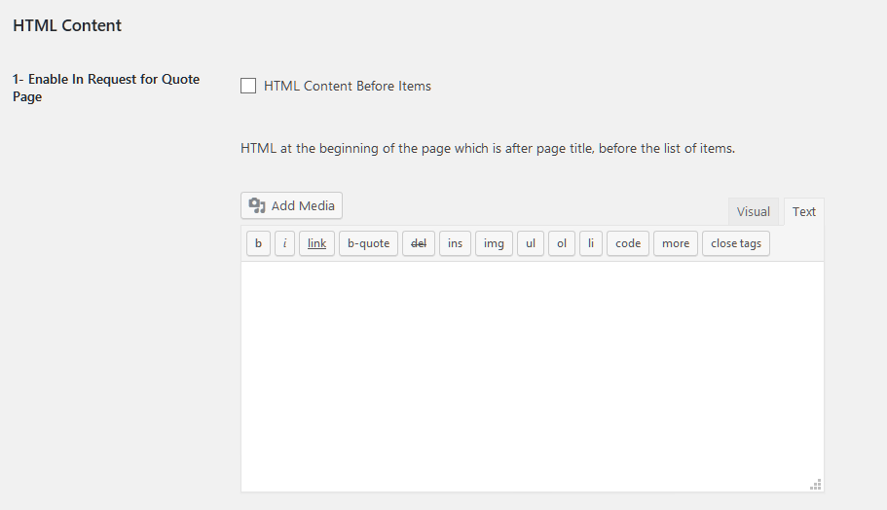Click the b-quote quicktag button
Image resolution: width=887 pixels, height=510 pixels.
[368, 243]
